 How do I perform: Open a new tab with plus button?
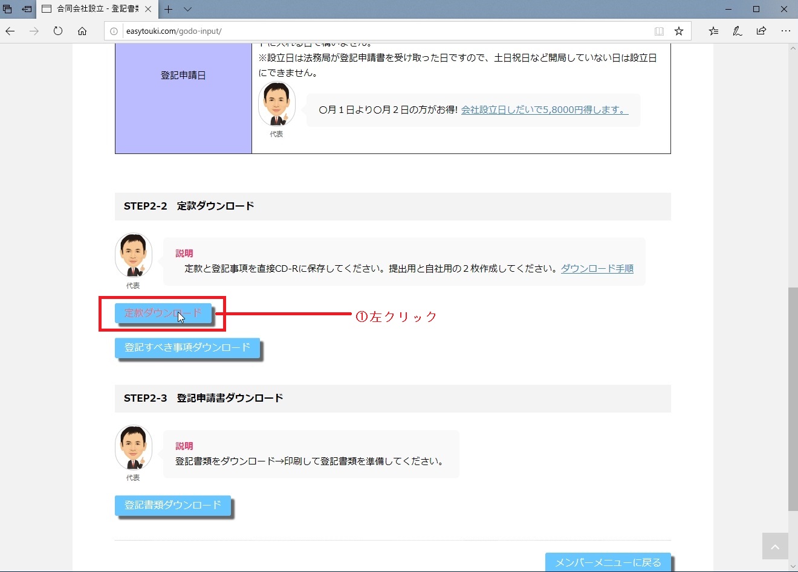[169, 9]
